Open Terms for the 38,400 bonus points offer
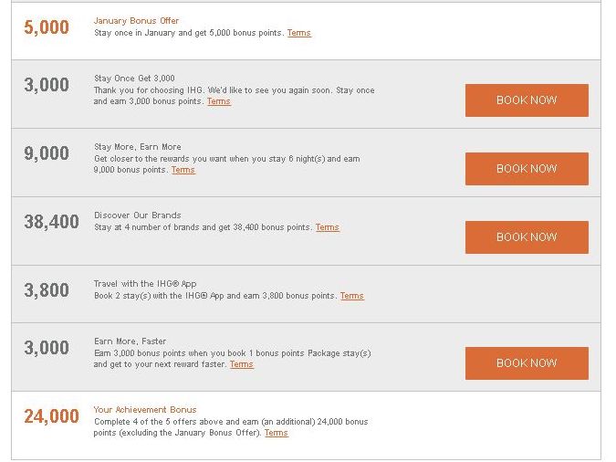 pyautogui.click(x=328, y=227)
